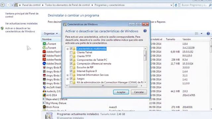Open help in Características de Windows dialog

145,31
